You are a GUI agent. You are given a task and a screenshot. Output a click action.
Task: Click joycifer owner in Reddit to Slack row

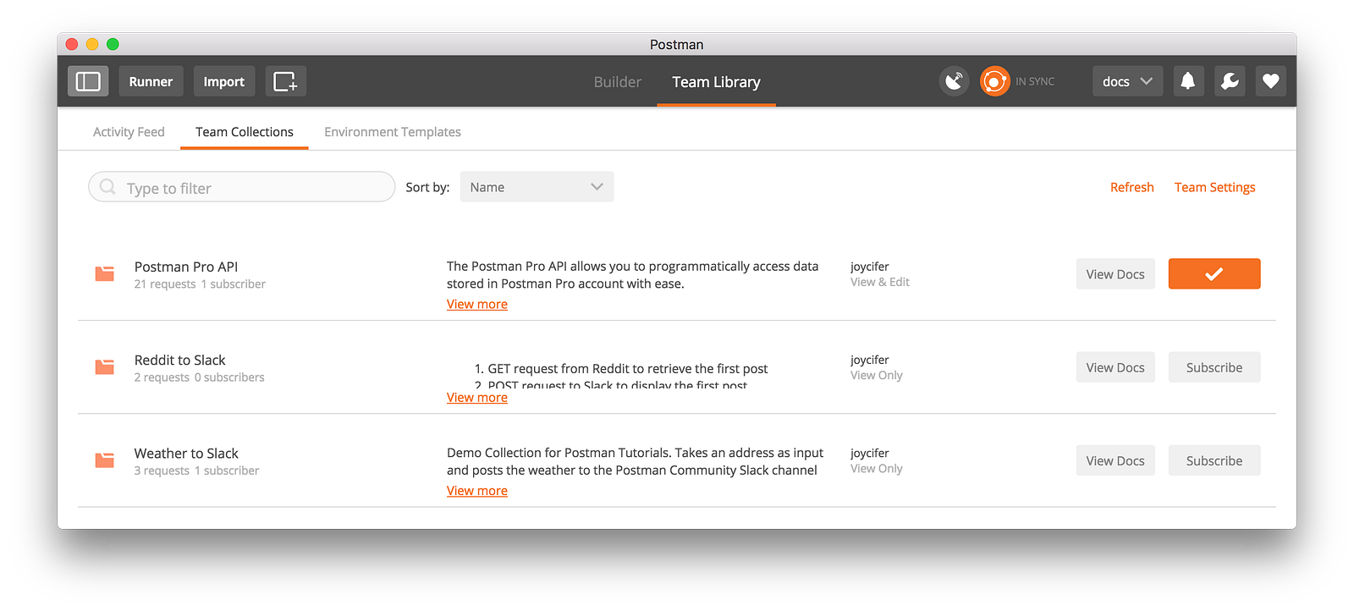point(870,360)
